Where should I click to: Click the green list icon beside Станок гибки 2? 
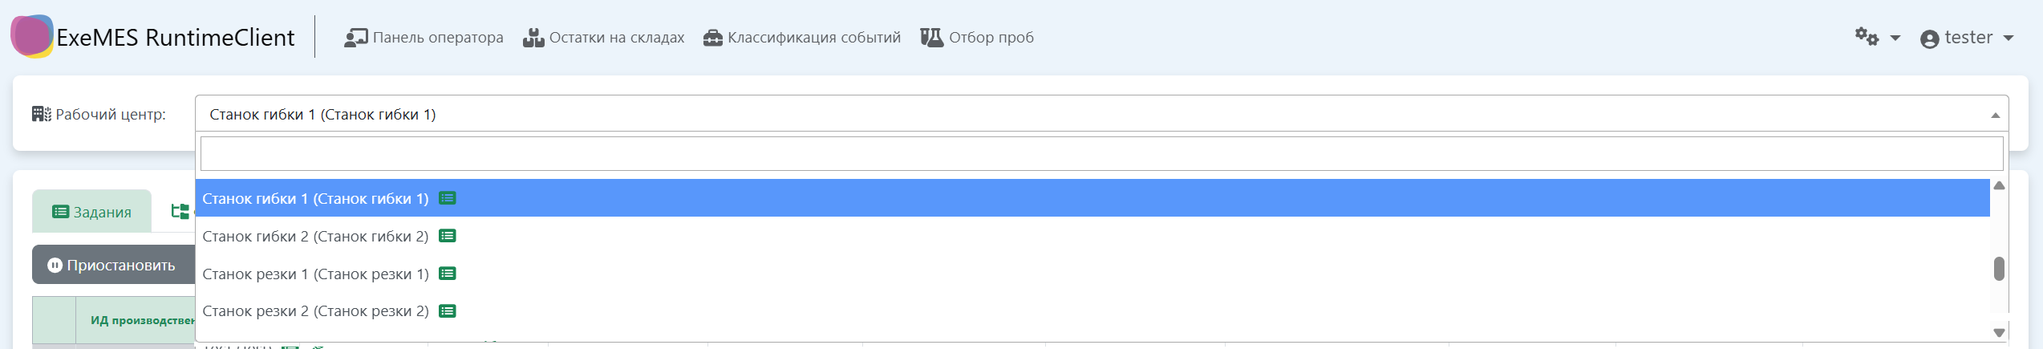(x=448, y=236)
